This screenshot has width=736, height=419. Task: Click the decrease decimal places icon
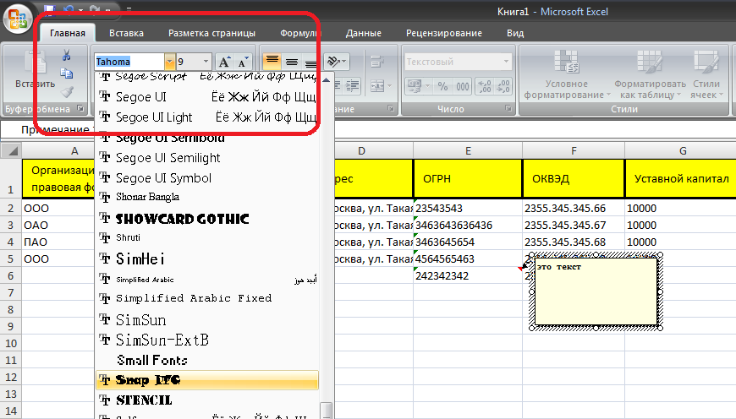click(x=503, y=86)
